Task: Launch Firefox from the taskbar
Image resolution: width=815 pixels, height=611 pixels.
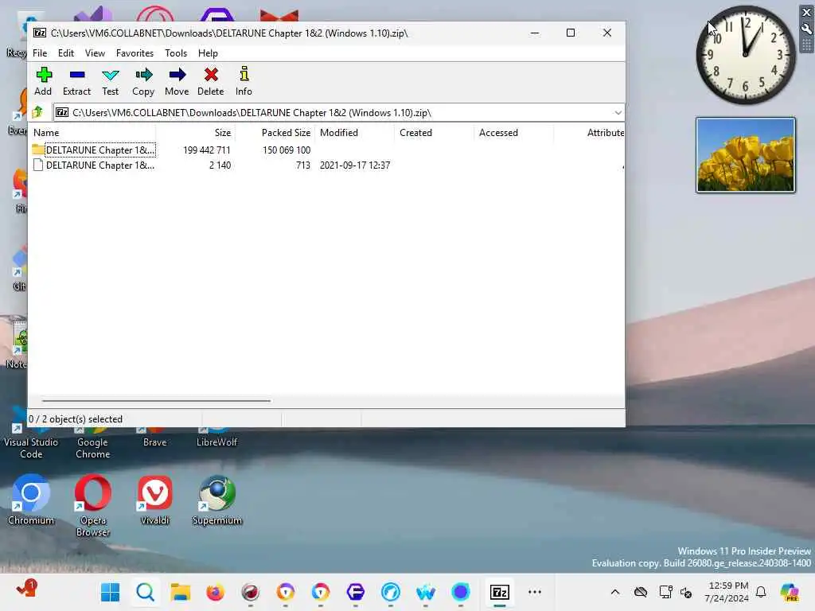Action: [x=215, y=592]
